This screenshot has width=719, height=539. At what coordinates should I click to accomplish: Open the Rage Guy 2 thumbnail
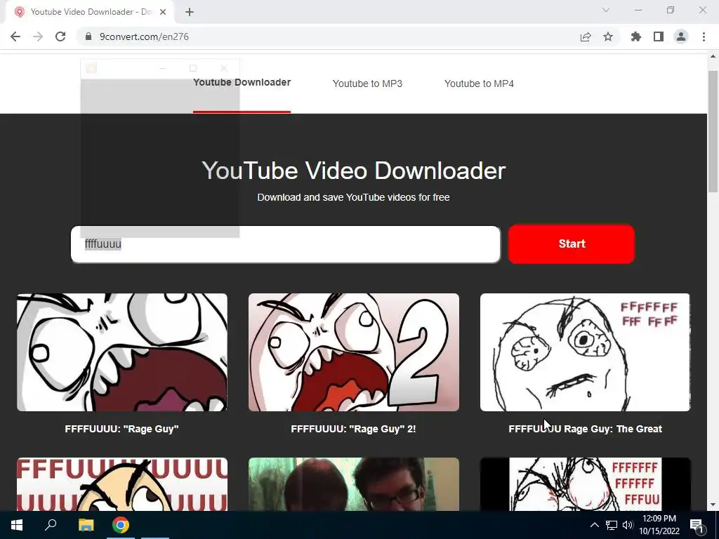click(x=354, y=352)
